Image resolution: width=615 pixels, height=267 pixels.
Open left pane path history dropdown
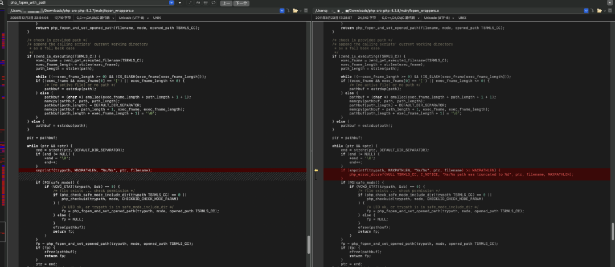pyautogui.click(x=282, y=11)
